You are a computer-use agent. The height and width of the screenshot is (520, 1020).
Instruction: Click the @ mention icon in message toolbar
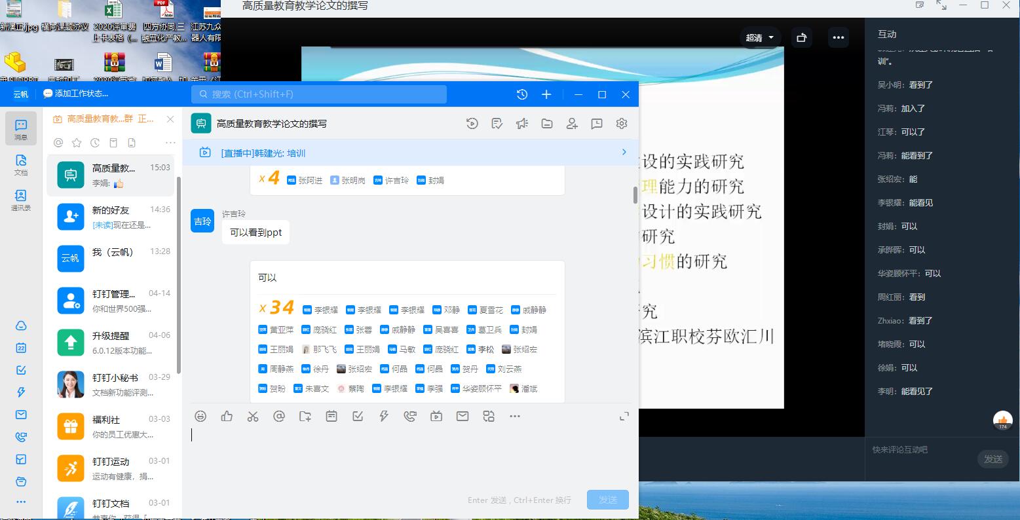click(279, 416)
